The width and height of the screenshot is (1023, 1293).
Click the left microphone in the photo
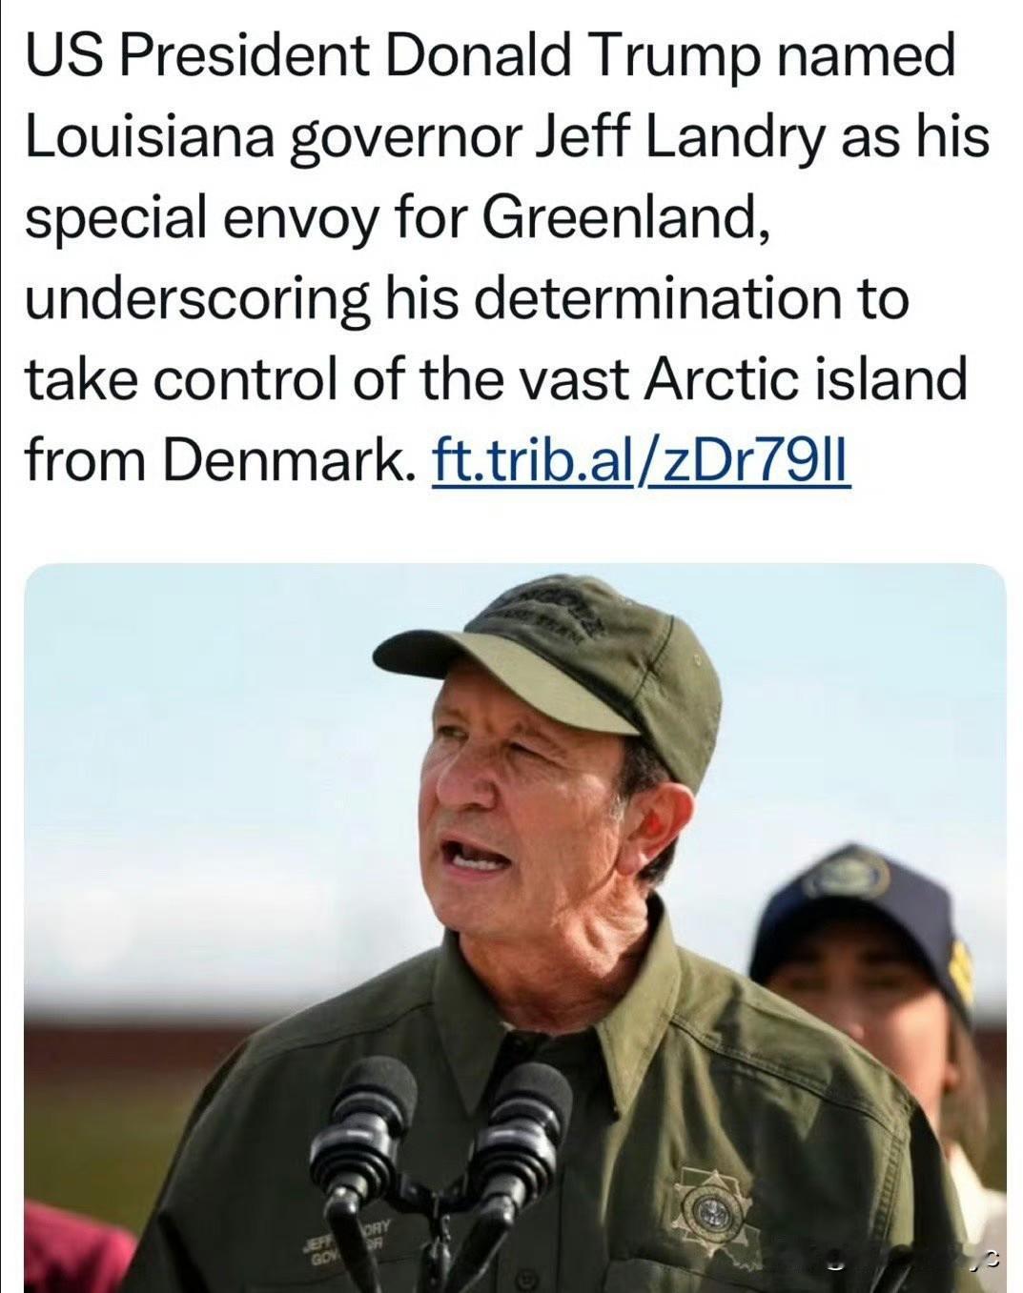[x=364, y=1124]
